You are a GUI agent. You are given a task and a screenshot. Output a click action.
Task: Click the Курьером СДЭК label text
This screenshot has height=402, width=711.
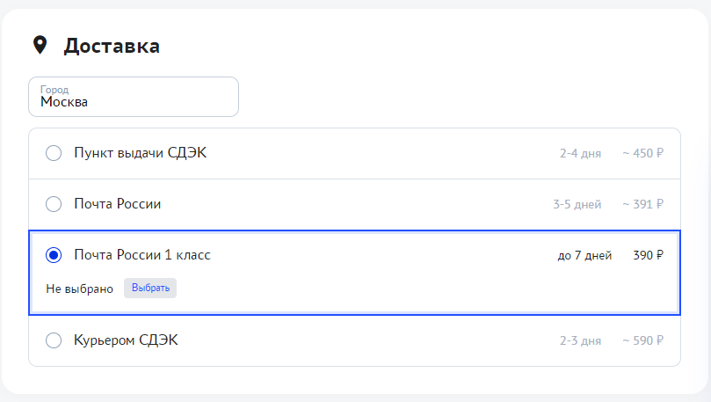coord(126,340)
